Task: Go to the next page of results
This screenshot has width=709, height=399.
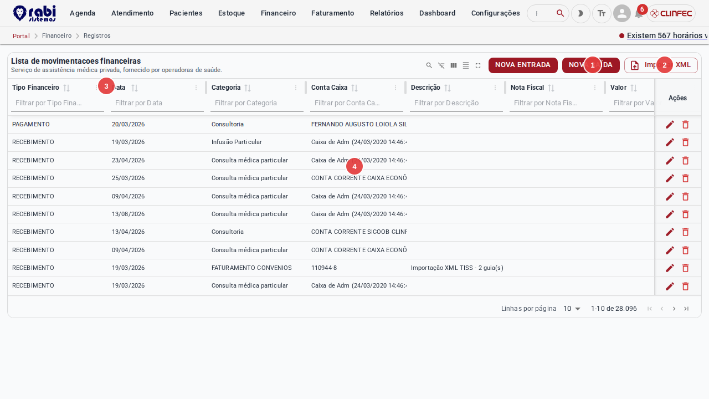Action: click(x=674, y=309)
